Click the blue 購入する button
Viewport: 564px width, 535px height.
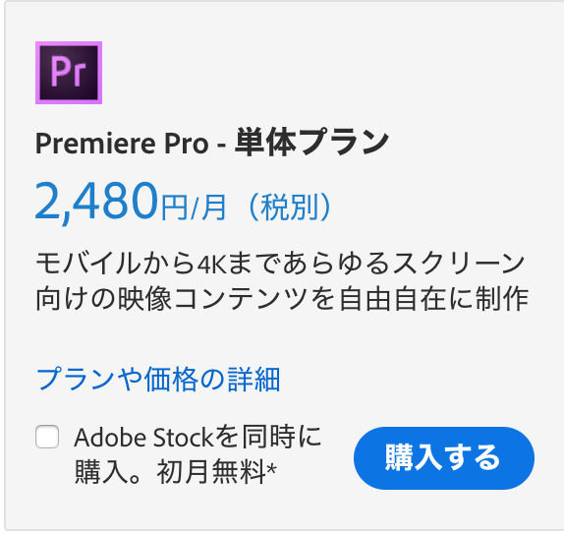tap(444, 458)
